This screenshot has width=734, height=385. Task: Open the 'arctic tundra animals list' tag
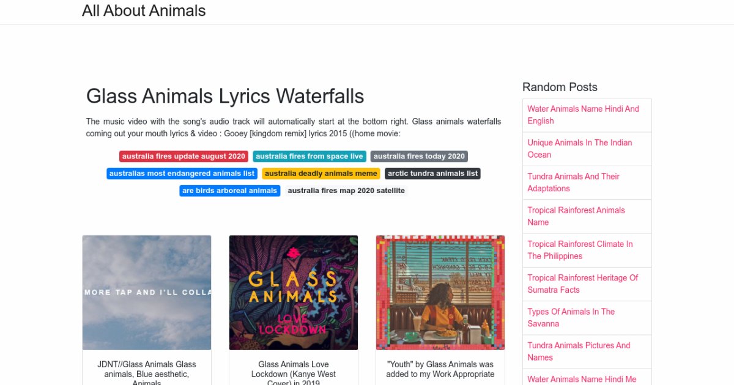coord(432,174)
